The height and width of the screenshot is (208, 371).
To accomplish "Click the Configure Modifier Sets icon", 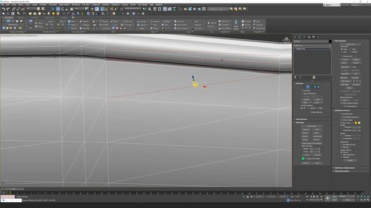I will (x=314, y=77).
